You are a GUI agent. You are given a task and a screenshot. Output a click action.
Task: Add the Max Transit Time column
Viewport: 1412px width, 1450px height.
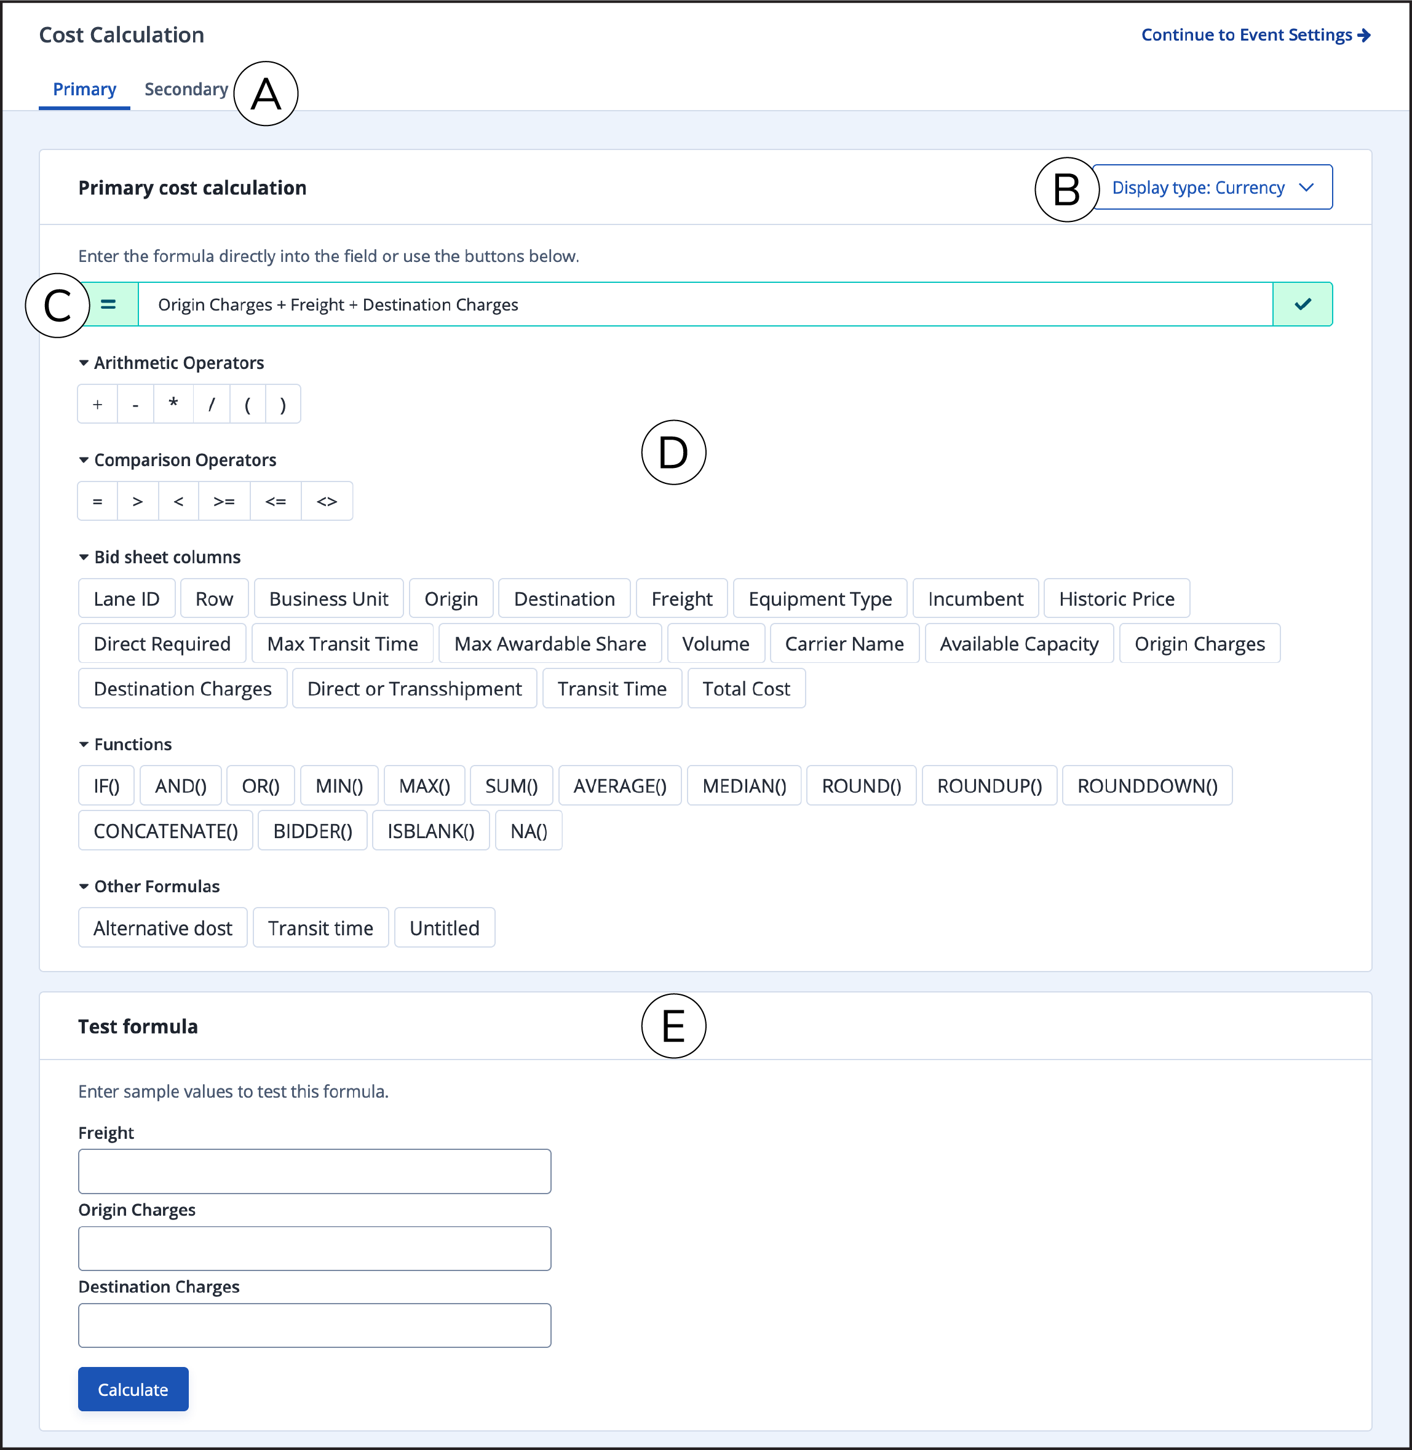tap(343, 644)
